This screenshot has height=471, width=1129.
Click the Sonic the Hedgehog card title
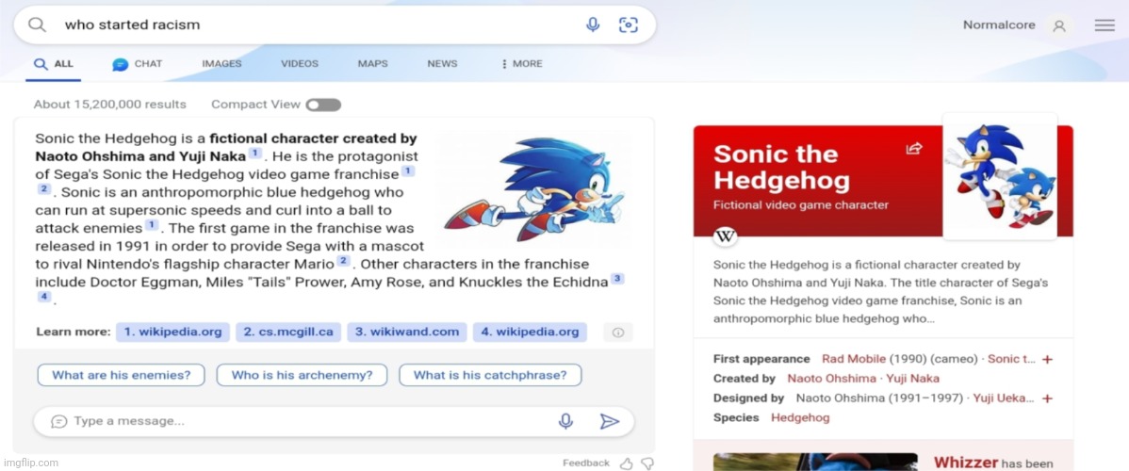point(781,167)
